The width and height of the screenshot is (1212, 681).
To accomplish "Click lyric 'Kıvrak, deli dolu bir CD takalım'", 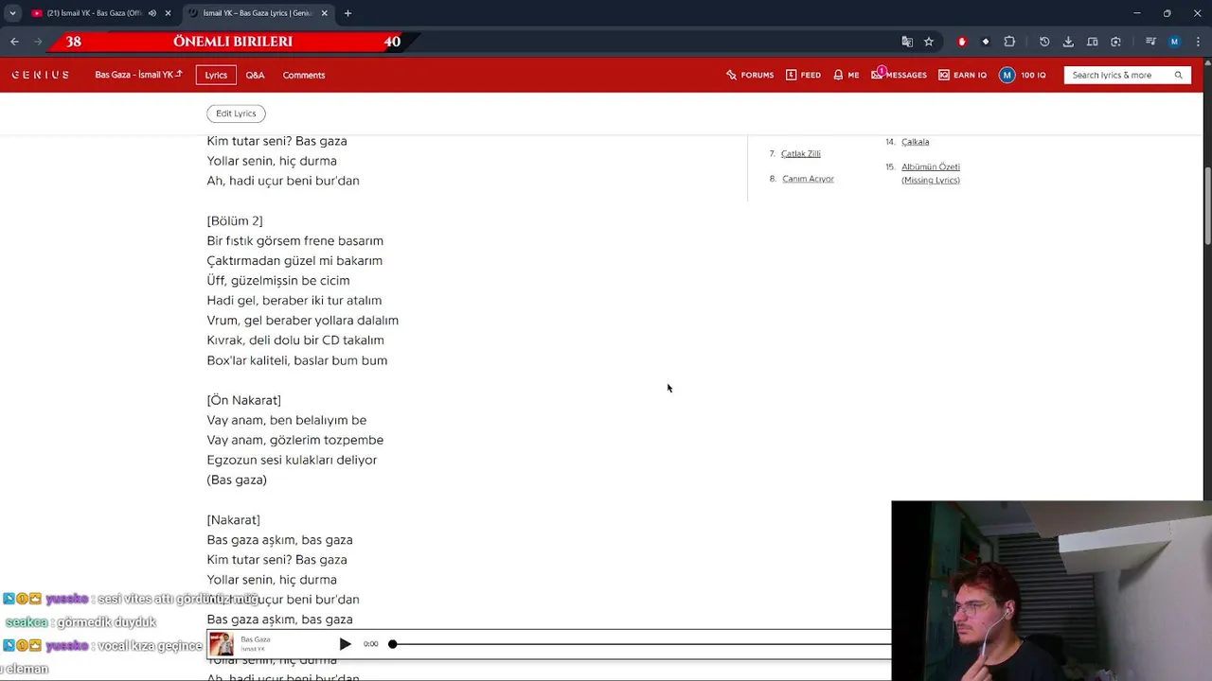I will tap(295, 340).
